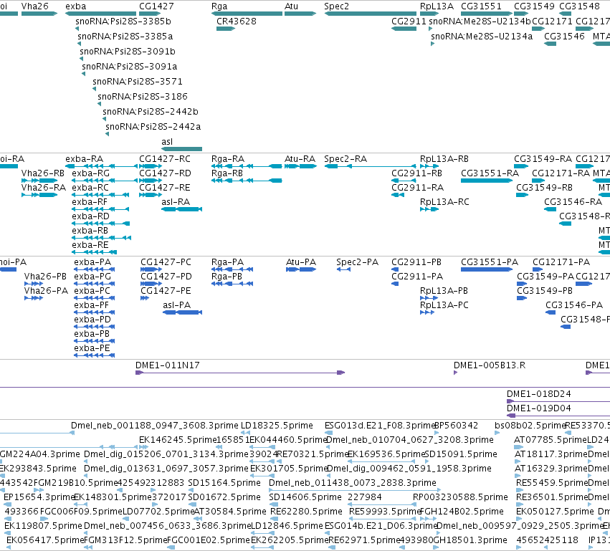Open the DME1-018D24 BAC label
Image resolution: width=610 pixels, height=551 pixels.
[539, 394]
